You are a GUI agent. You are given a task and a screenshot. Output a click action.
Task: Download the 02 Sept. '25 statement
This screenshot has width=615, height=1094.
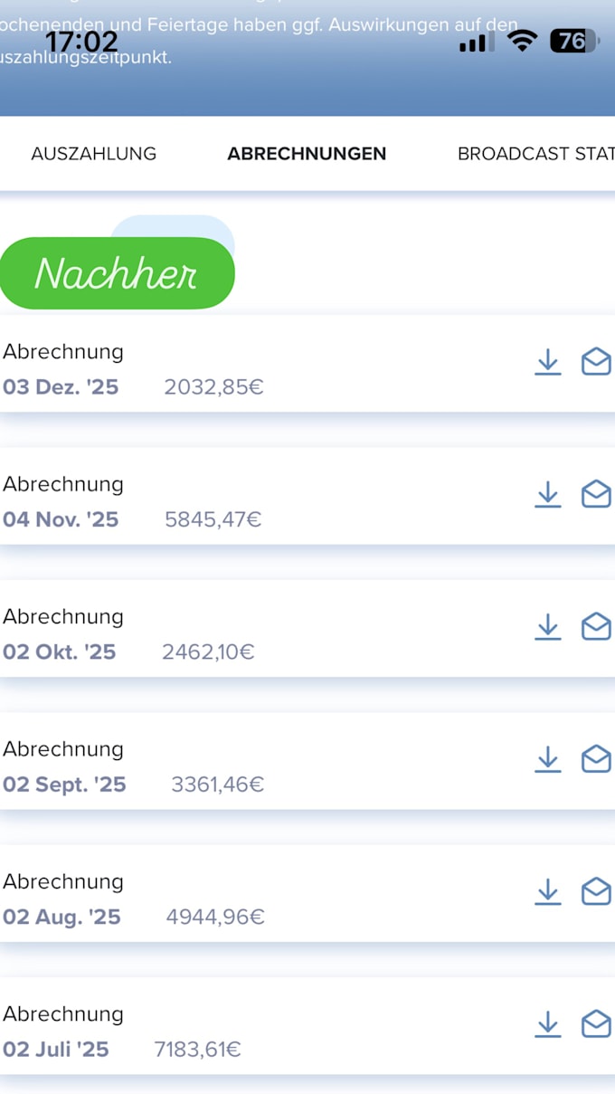click(548, 760)
